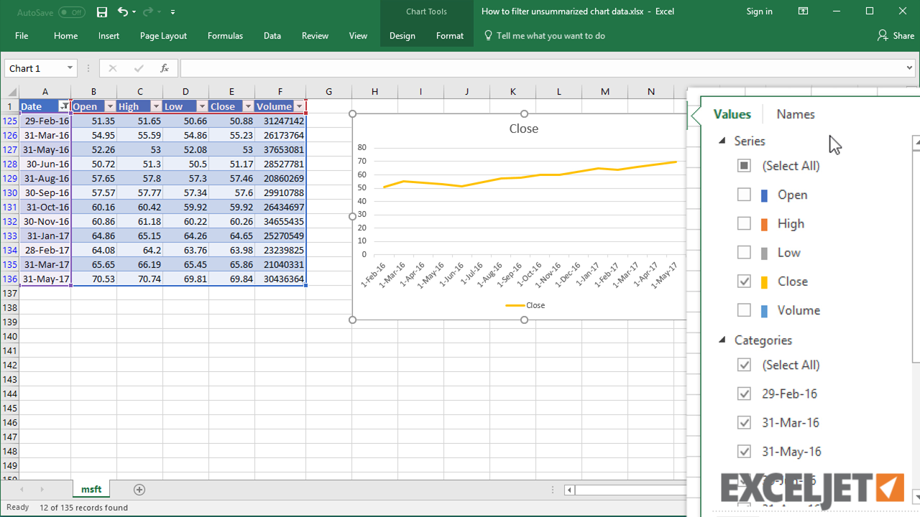Click the yellow swatch next to Close series
Image resolution: width=920 pixels, height=517 pixels.
tap(765, 281)
